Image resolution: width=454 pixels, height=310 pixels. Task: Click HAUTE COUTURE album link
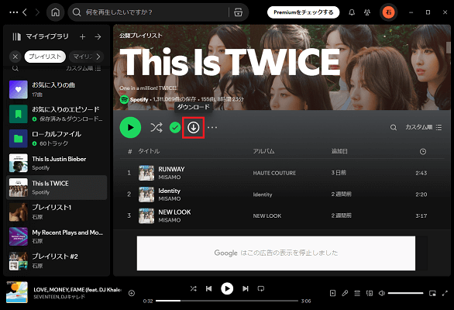click(x=274, y=173)
